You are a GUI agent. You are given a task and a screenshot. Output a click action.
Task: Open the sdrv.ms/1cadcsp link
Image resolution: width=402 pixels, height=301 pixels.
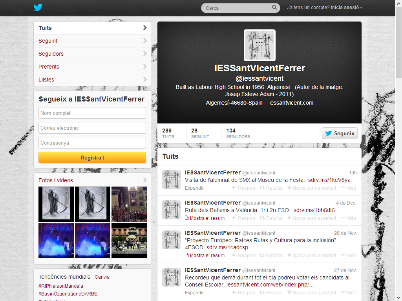[x=227, y=248]
